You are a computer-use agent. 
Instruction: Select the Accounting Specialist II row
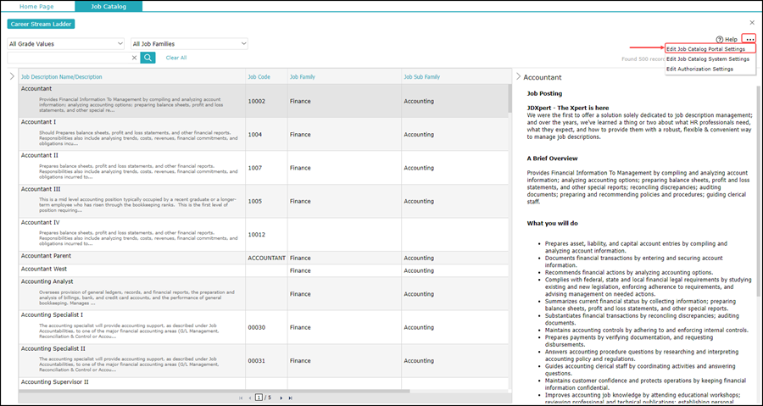263,361
